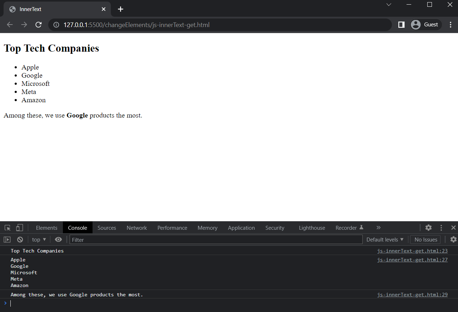The height and width of the screenshot is (312, 458).
Task: Click the Guest profile button
Action: click(425, 25)
